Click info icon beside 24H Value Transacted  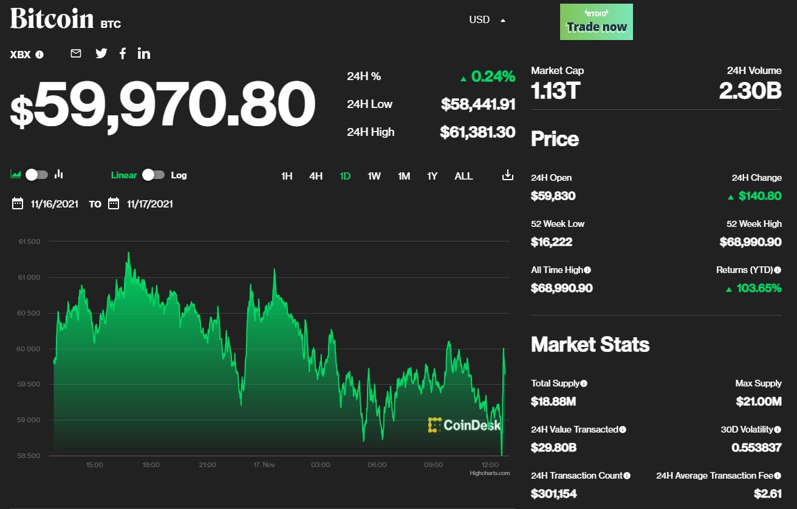tap(623, 430)
